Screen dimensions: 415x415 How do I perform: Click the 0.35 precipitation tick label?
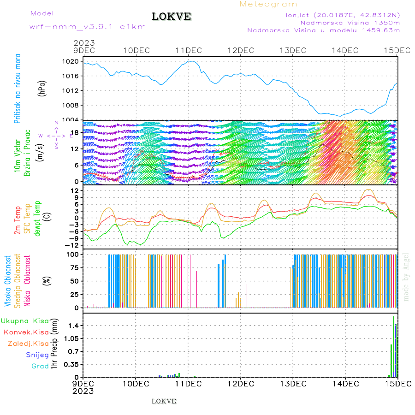click(x=71, y=365)
